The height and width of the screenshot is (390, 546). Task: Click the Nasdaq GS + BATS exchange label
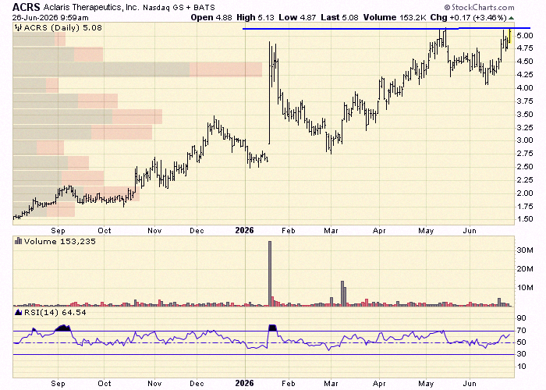tap(179, 7)
